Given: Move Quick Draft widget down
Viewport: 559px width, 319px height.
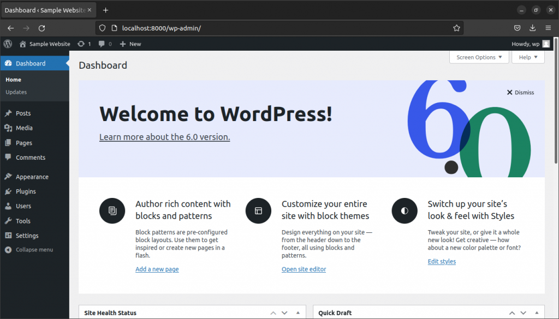Looking at the screenshot, I should [523, 313].
